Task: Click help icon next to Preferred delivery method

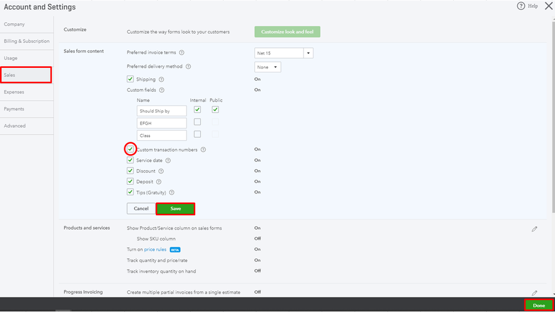Action: pyautogui.click(x=188, y=67)
